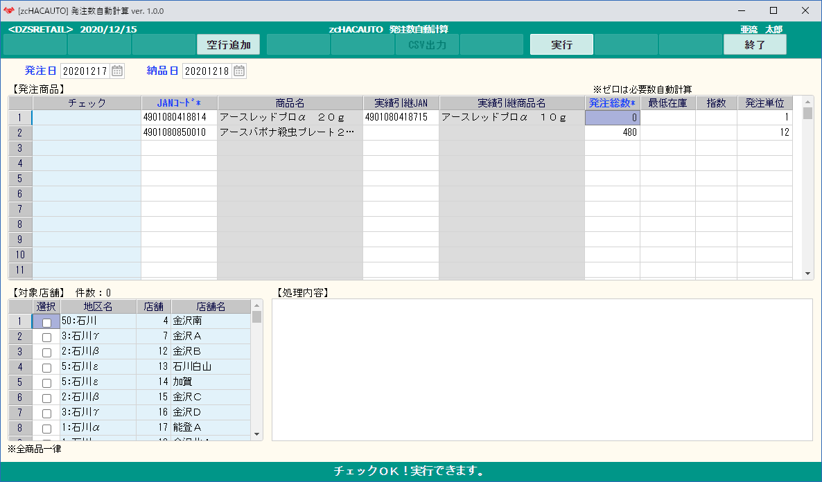Click the empty JAN cell in row 5
Viewport: 822px width, 482px height.
click(x=180, y=178)
